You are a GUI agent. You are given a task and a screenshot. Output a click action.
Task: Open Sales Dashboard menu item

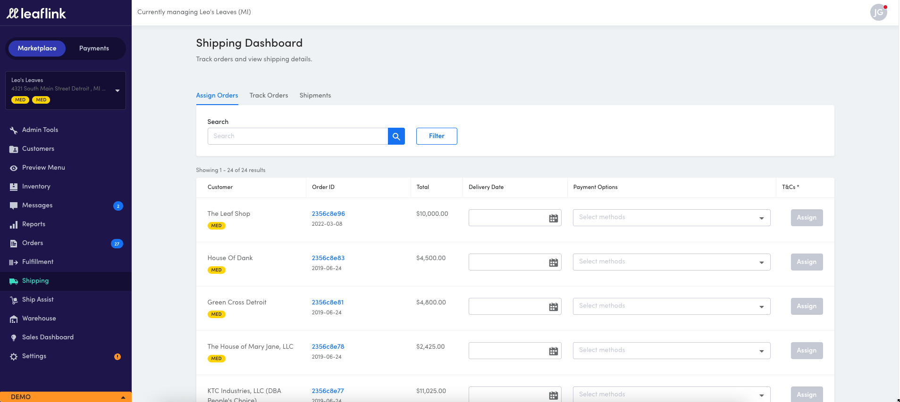[x=66, y=337]
